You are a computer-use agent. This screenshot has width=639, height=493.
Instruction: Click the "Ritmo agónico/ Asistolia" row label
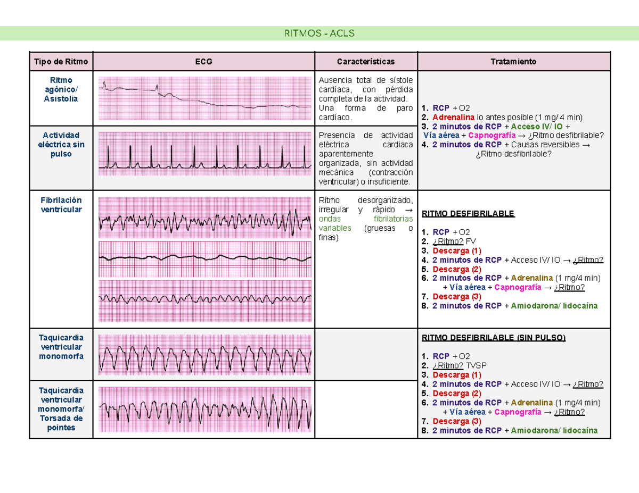click(61, 89)
